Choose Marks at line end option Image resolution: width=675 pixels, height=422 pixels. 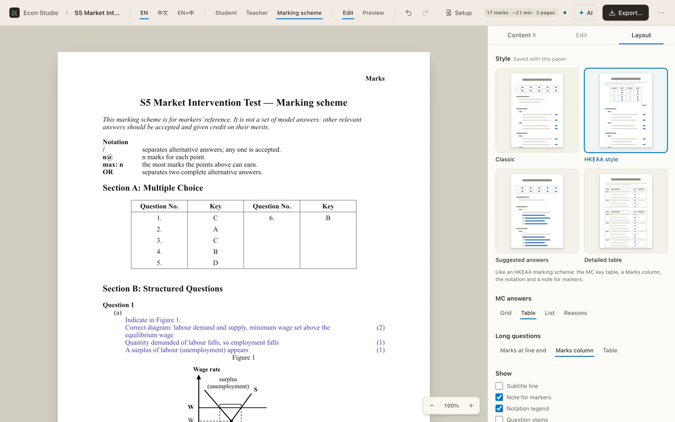pyautogui.click(x=523, y=350)
